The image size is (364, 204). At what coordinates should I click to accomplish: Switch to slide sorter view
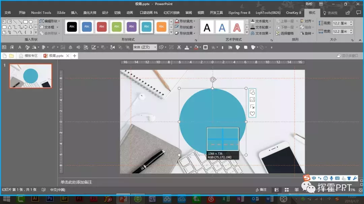(x=287, y=190)
